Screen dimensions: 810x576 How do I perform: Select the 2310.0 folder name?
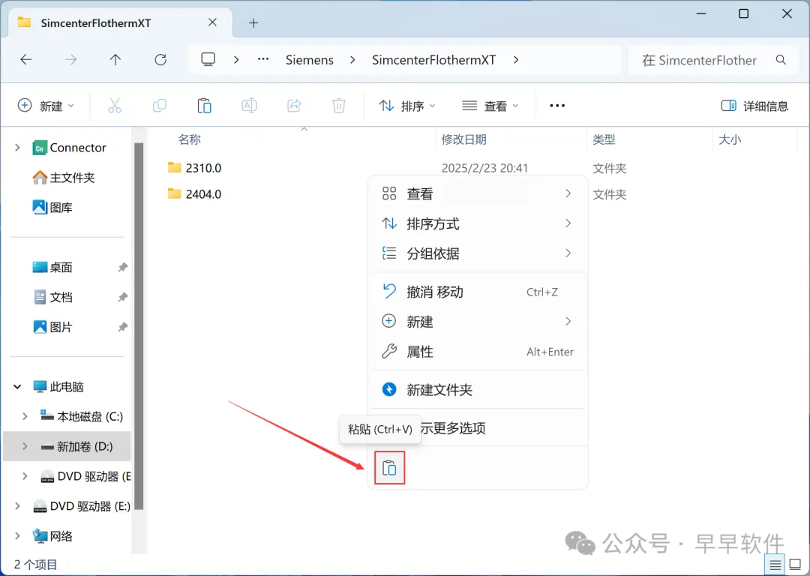coord(203,168)
